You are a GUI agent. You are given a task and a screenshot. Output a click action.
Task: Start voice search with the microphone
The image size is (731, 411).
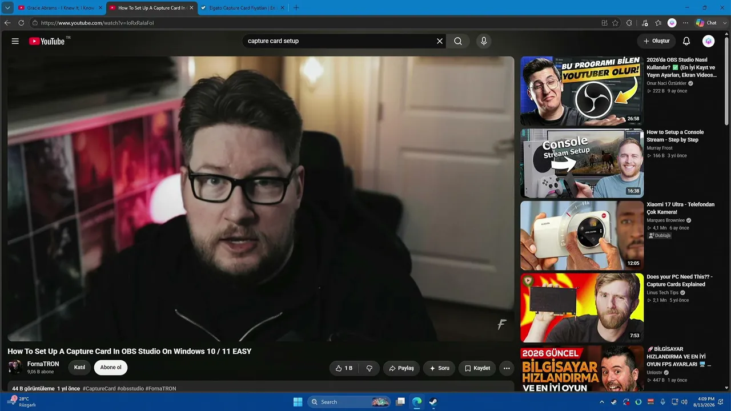pyautogui.click(x=484, y=41)
